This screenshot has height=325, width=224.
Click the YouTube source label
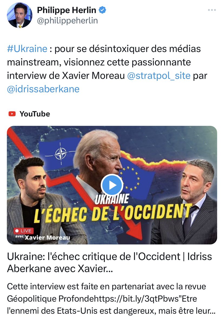click(35, 114)
